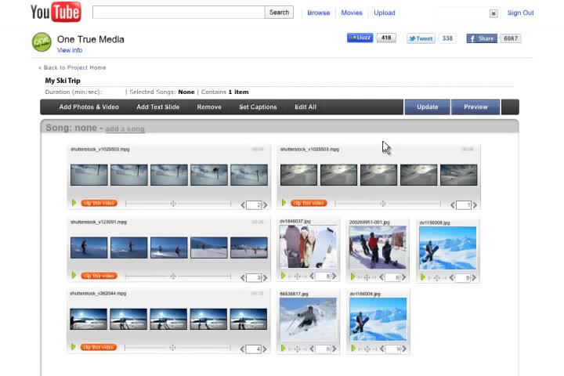Viewport: 564px width, 376px height.
Task: Click the move handle icon under 200269951-001.jpg
Action: point(367,277)
